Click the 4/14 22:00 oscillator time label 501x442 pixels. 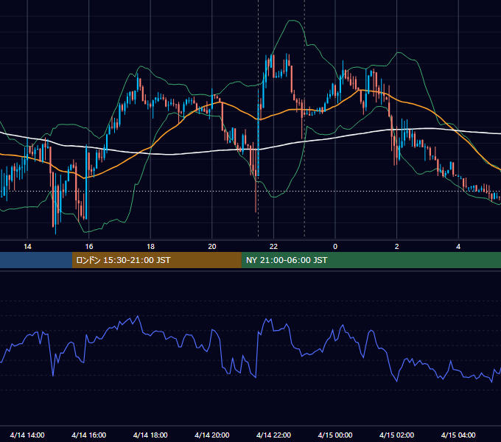(x=273, y=435)
